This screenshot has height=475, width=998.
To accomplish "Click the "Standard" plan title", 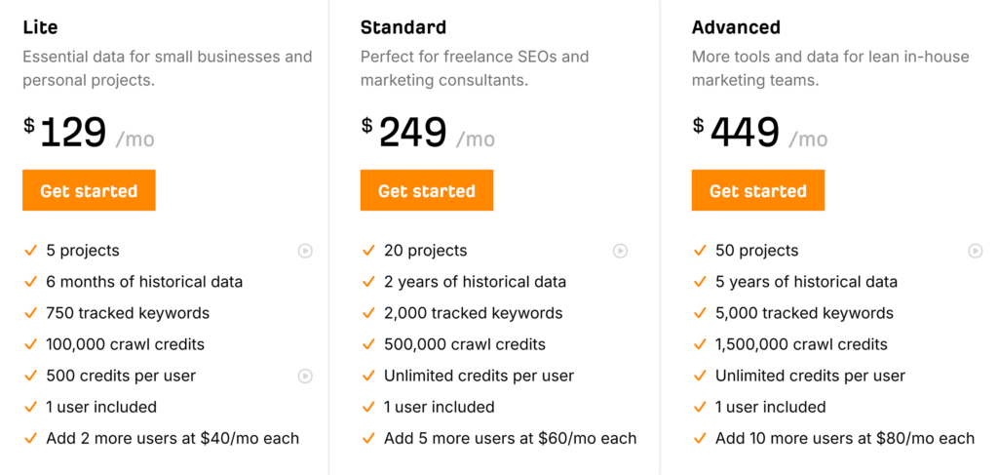I will (x=403, y=27).
